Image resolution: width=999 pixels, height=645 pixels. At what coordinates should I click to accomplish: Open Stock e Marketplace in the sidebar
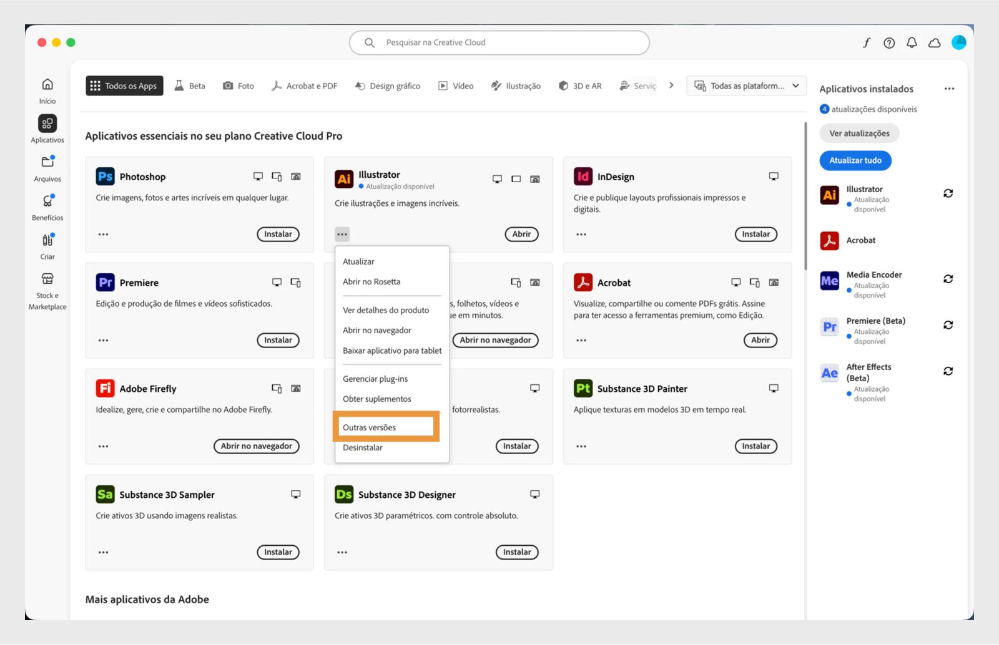click(47, 278)
